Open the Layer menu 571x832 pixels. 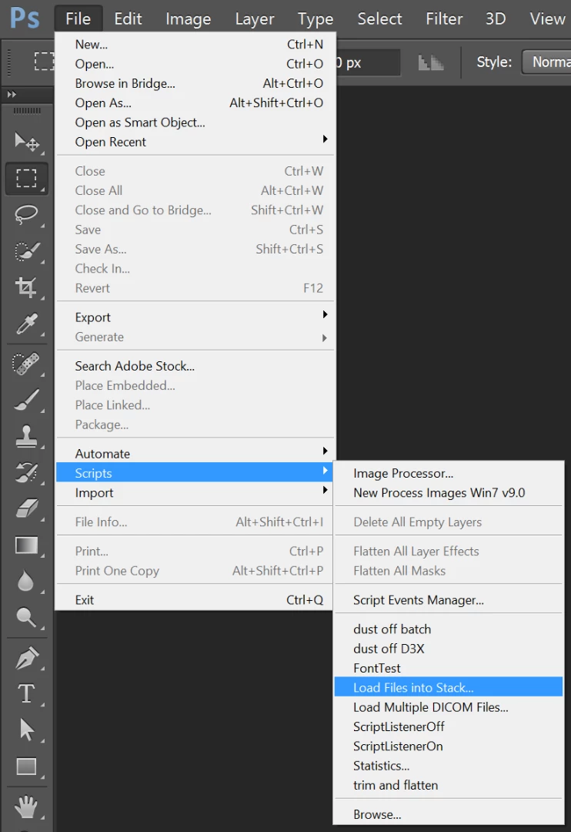pyautogui.click(x=255, y=18)
